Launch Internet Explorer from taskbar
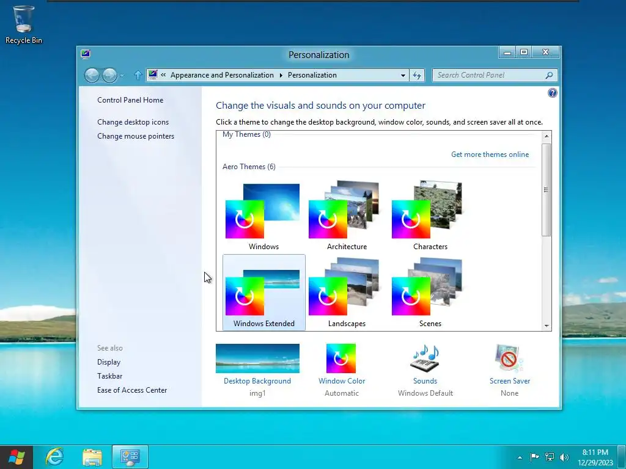 [54, 457]
